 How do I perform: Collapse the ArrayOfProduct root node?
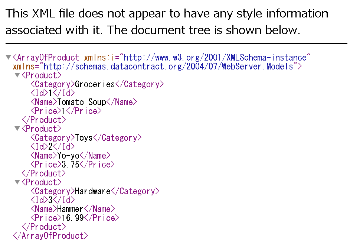(8, 58)
